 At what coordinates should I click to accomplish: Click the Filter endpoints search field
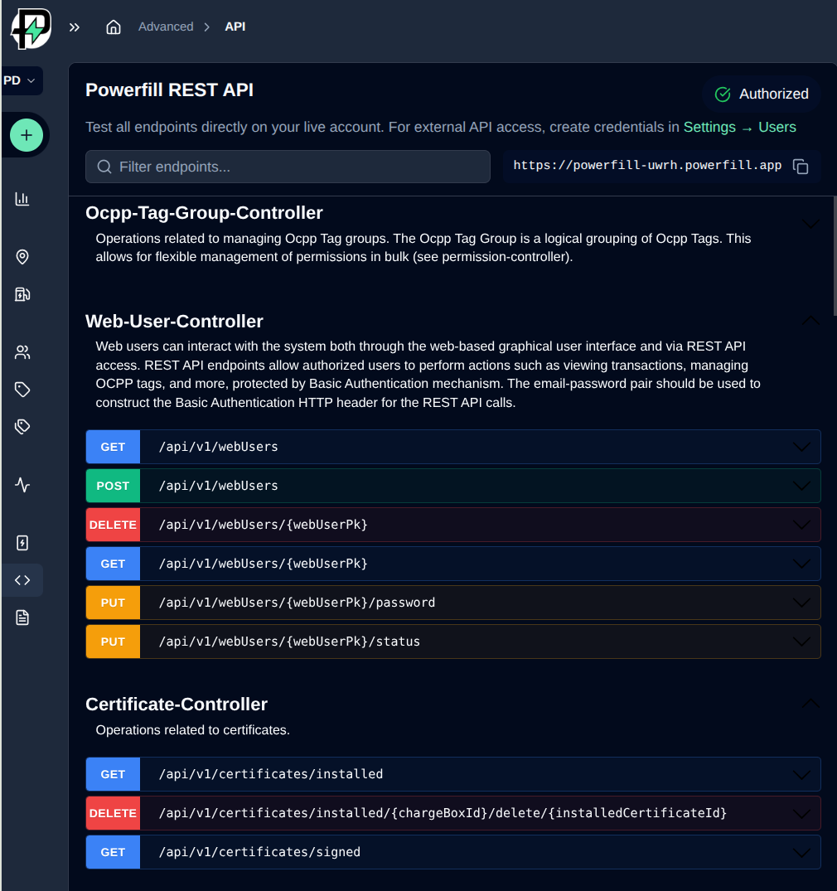point(288,166)
